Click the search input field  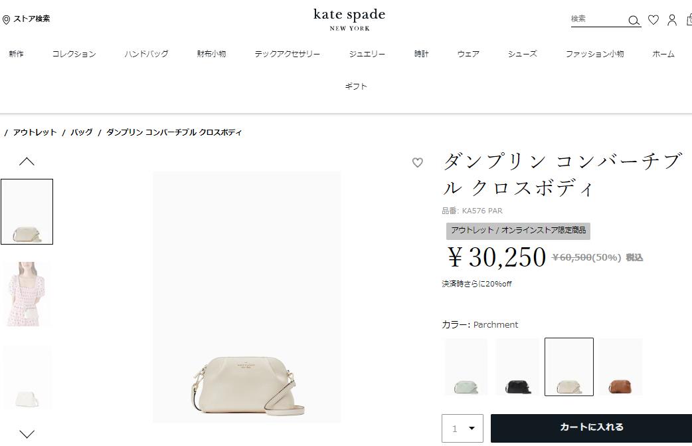(596, 19)
